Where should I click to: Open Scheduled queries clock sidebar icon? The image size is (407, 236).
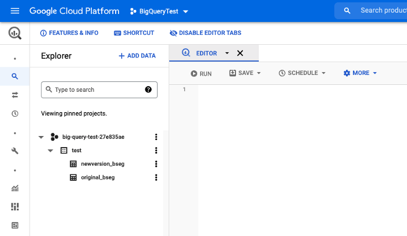tap(15, 113)
